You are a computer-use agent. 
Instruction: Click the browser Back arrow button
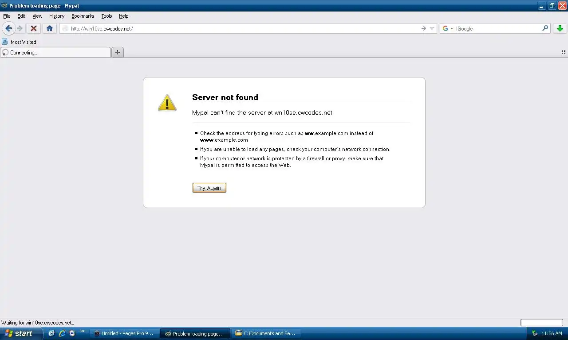(x=8, y=28)
